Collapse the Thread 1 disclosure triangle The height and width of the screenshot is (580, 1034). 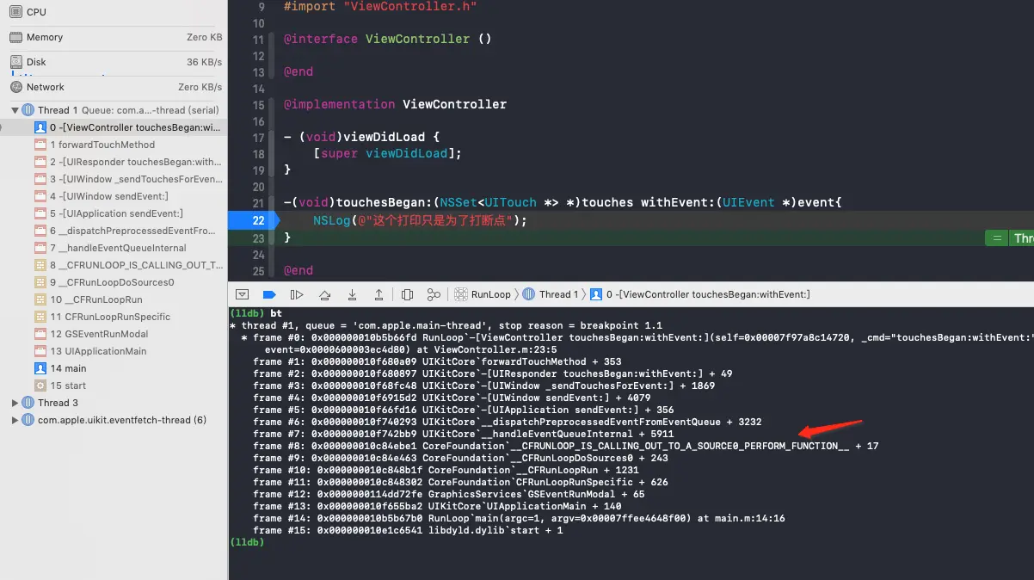point(15,110)
